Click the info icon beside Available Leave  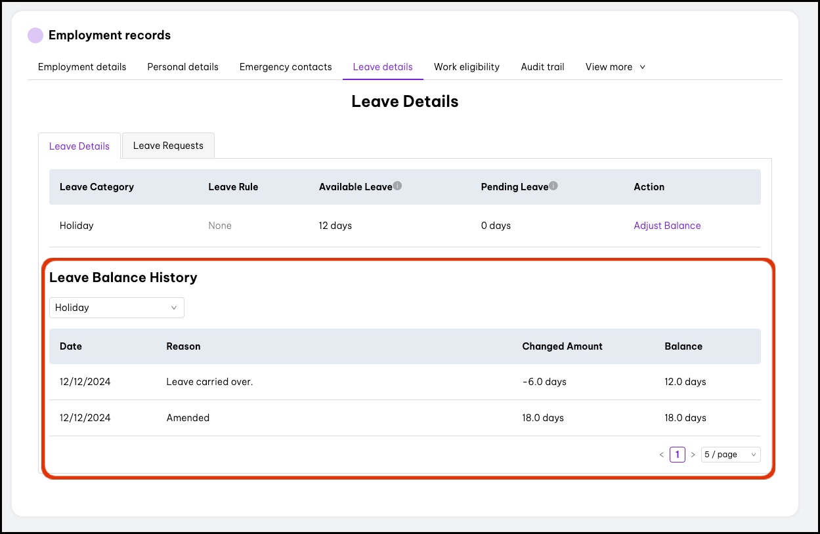coord(397,186)
